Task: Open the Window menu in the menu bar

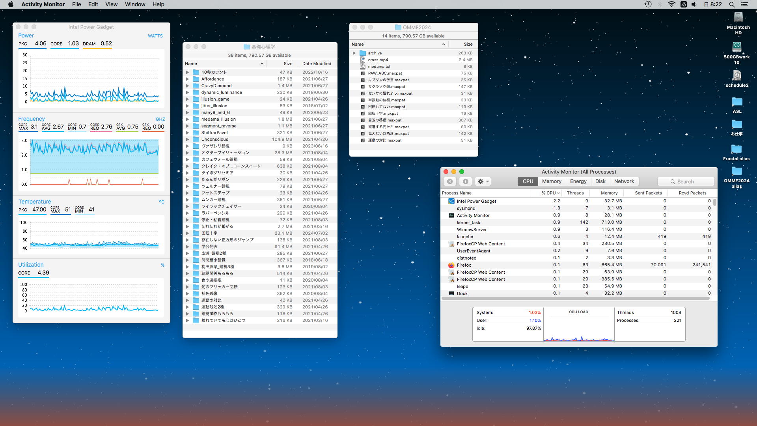Action: point(135,4)
